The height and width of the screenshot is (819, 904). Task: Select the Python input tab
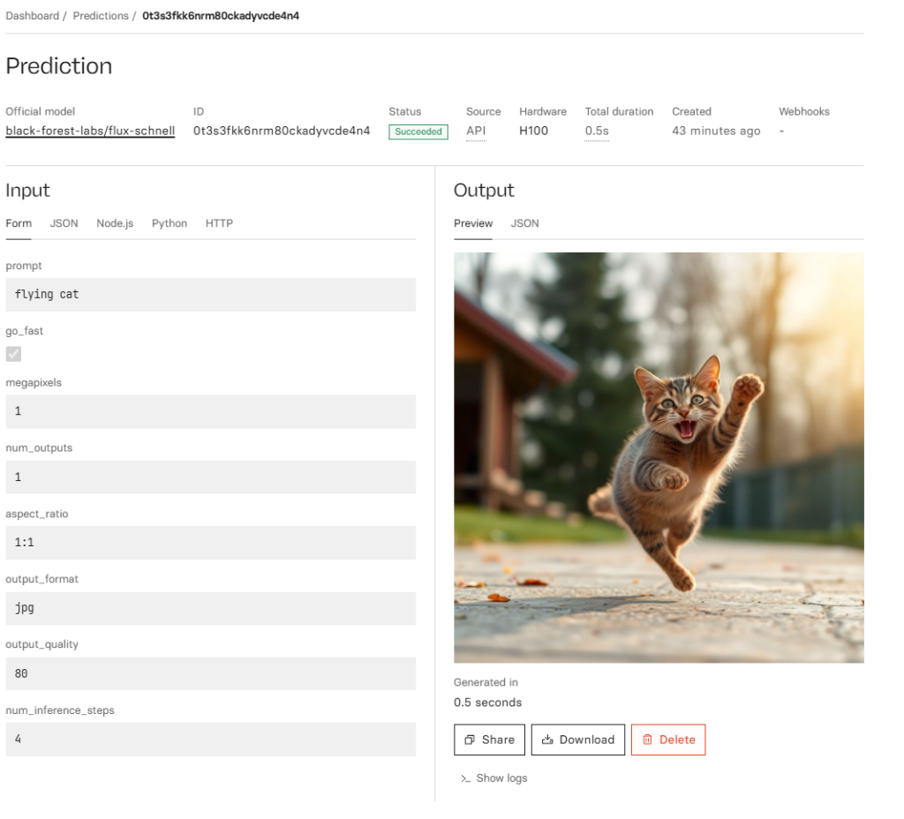169,223
